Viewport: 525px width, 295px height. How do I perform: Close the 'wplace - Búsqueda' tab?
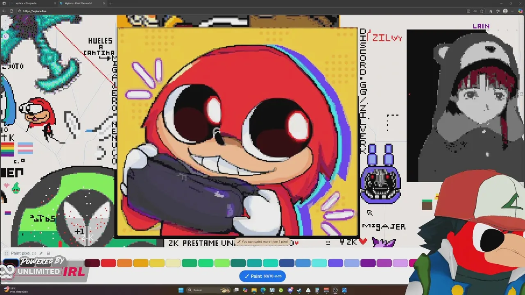pyautogui.click(x=55, y=3)
